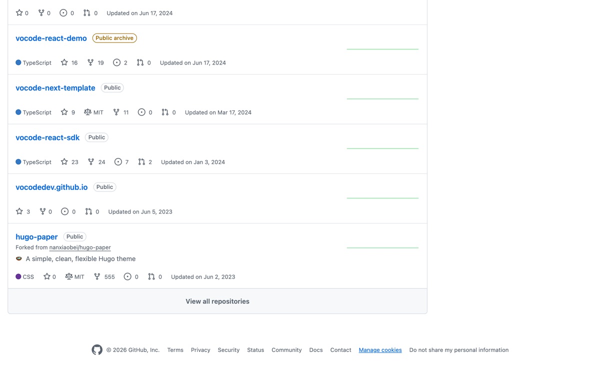Click the pull request icon for hugo-paper
600x375 pixels.
(x=151, y=276)
